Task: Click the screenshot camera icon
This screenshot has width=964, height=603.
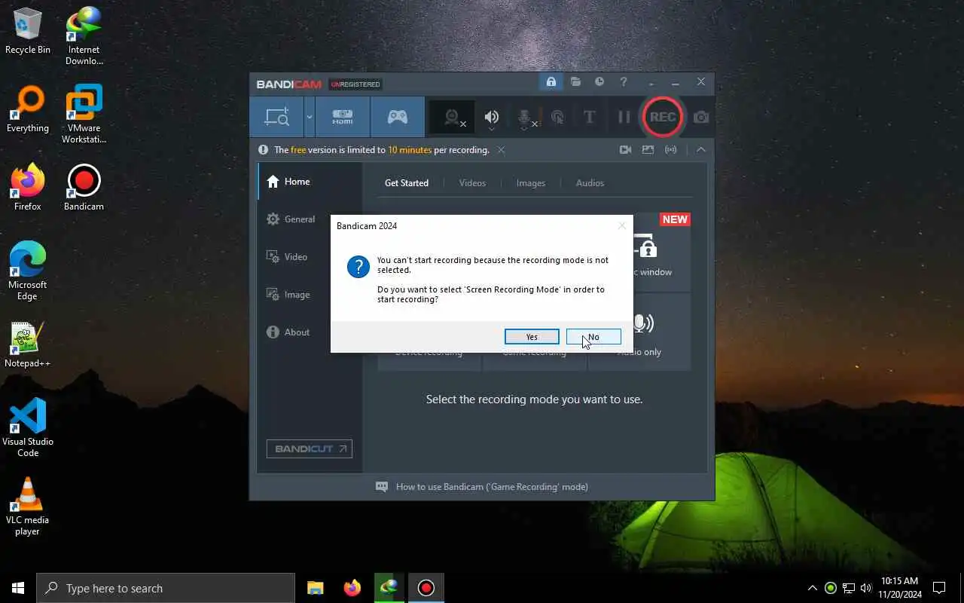Action: 701,117
